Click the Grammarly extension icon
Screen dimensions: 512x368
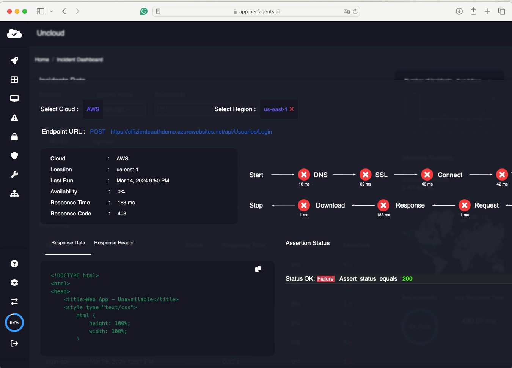(x=144, y=11)
